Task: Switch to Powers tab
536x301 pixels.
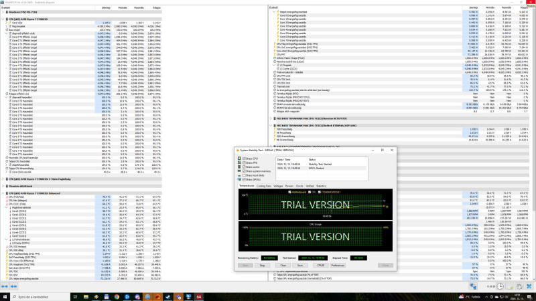Action: coord(289,186)
